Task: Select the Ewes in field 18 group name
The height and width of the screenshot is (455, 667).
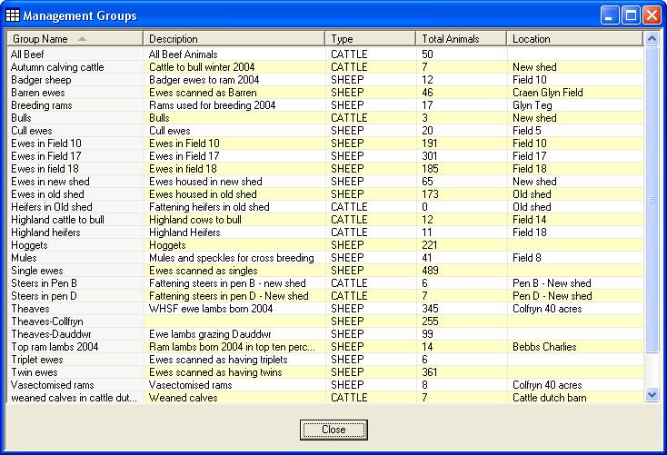Action: pos(45,169)
